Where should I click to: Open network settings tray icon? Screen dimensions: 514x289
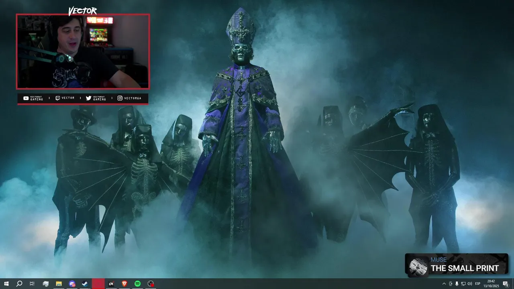[463, 284]
